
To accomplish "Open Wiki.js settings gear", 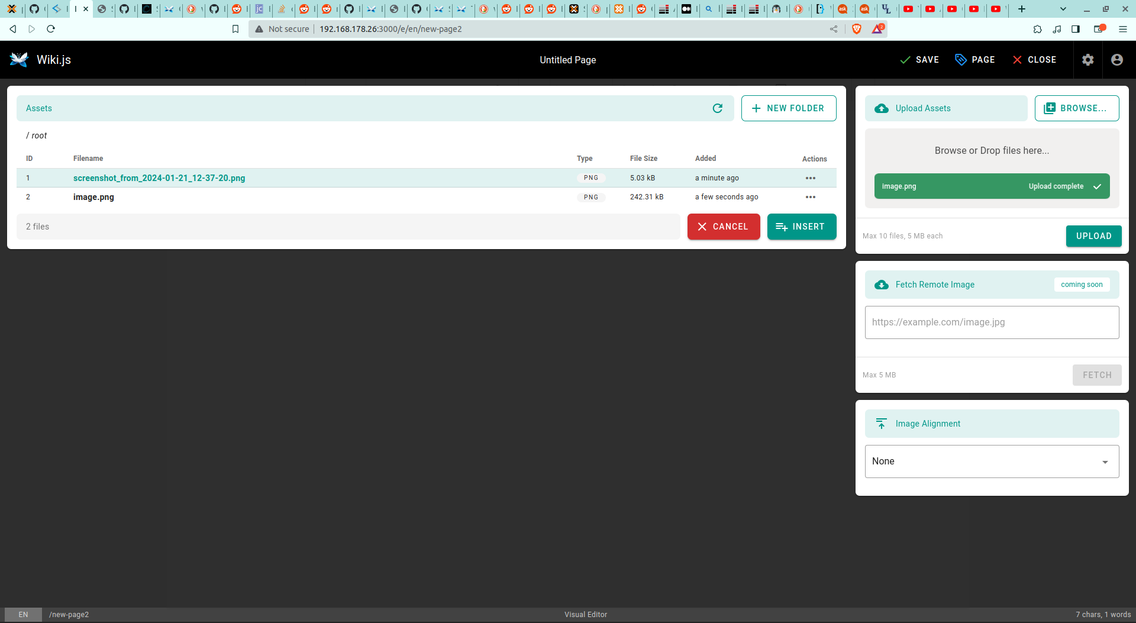I will (x=1087, y=60).
